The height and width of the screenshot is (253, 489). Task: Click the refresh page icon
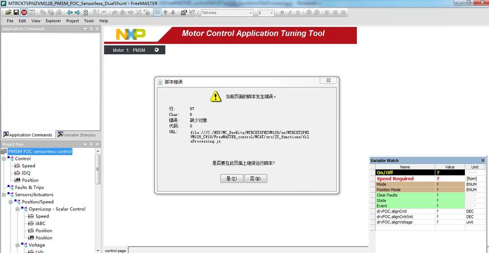coord(85,12)
